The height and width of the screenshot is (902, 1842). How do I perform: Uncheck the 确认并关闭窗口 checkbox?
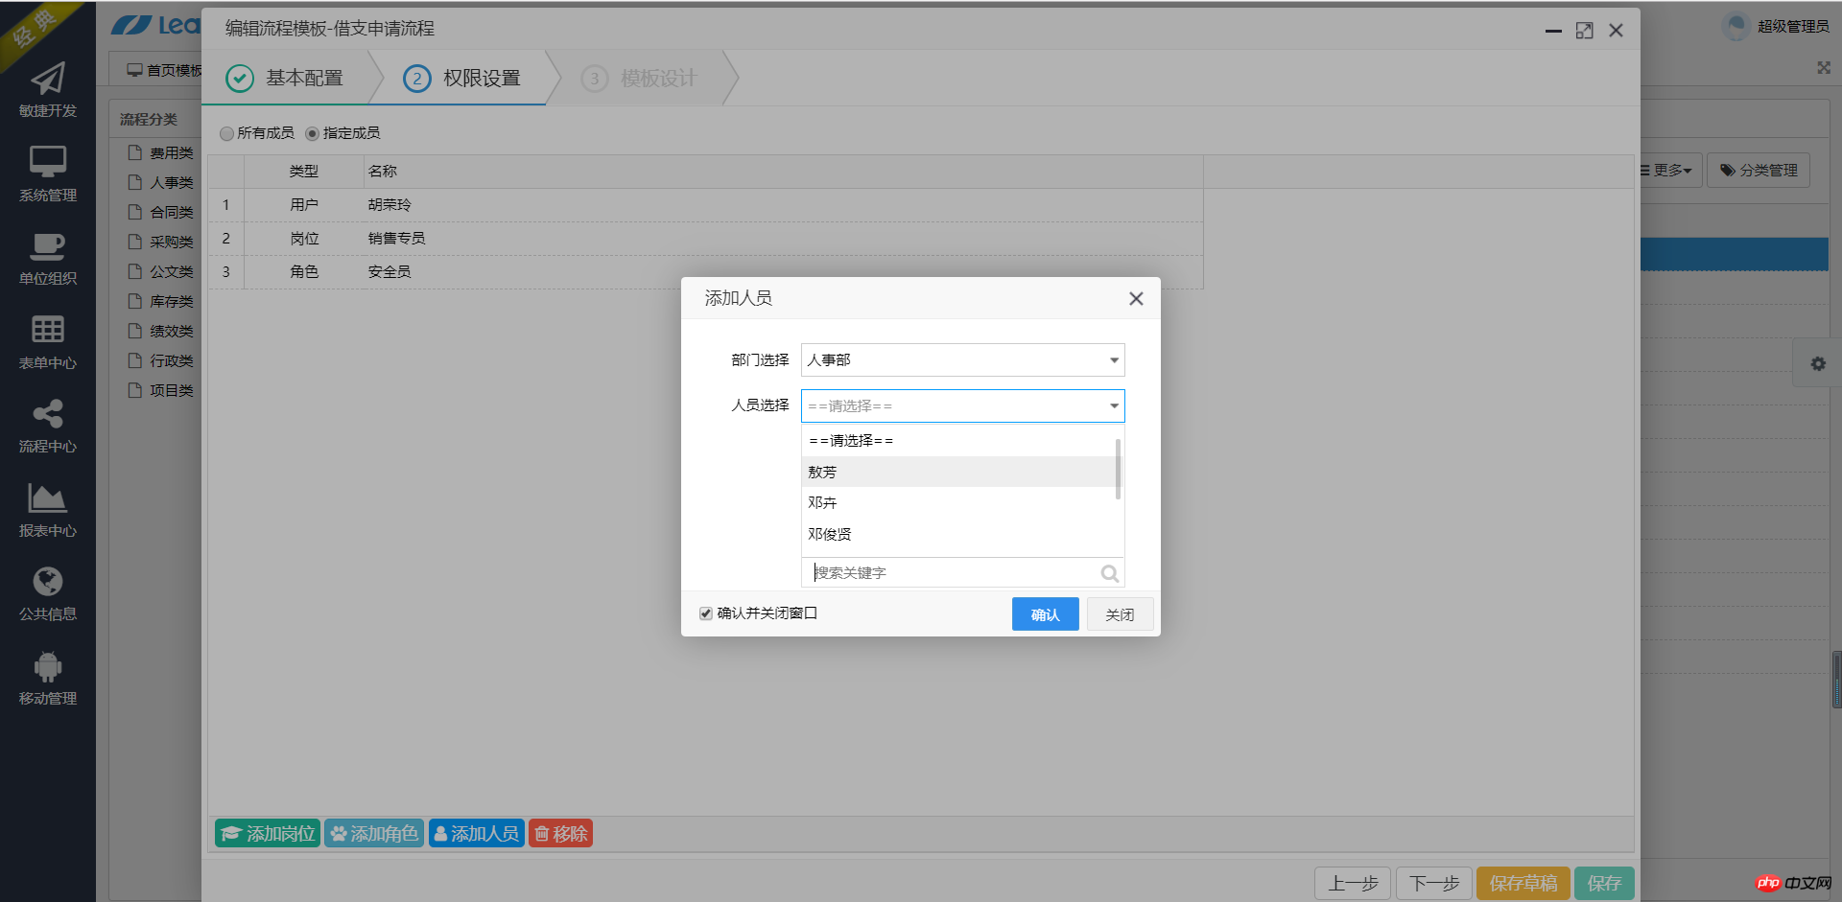(706, 613)
